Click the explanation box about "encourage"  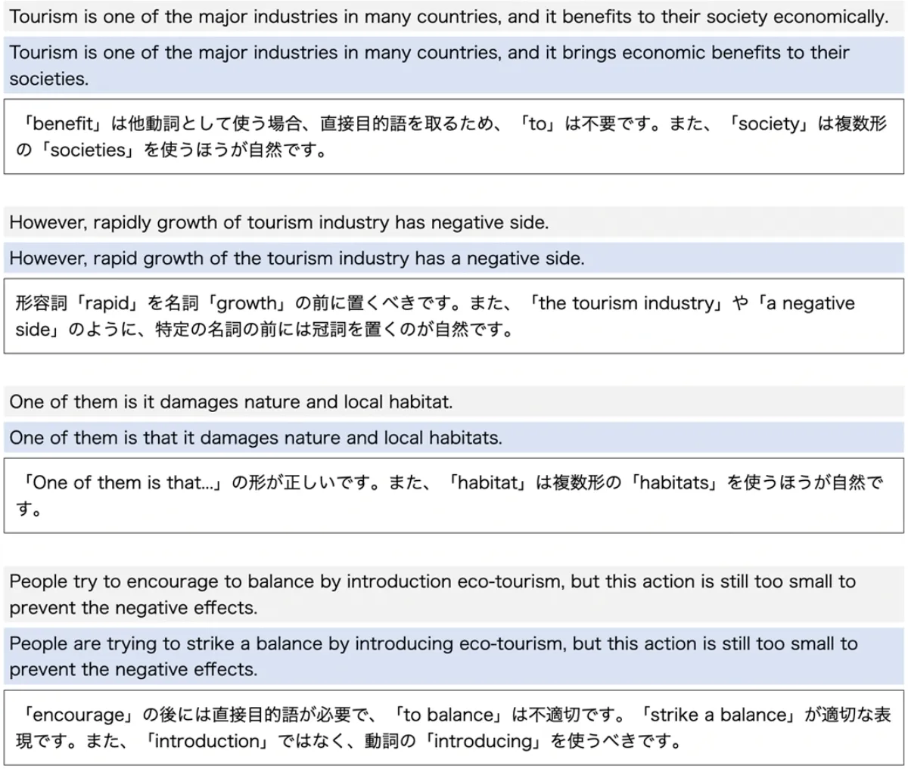[452, 727]
